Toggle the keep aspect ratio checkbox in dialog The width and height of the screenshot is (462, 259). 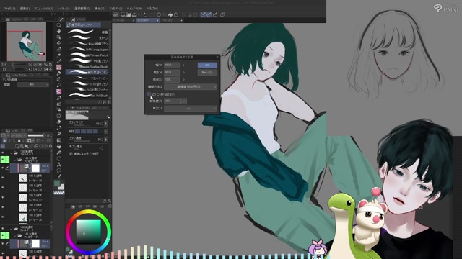point(149,94)
